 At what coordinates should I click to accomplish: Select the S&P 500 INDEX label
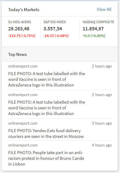click(55, 22)
